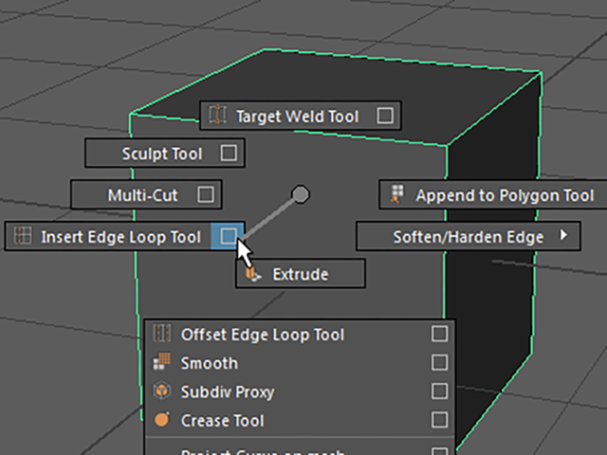Open Crease Tool options box

tap(439, 420)
